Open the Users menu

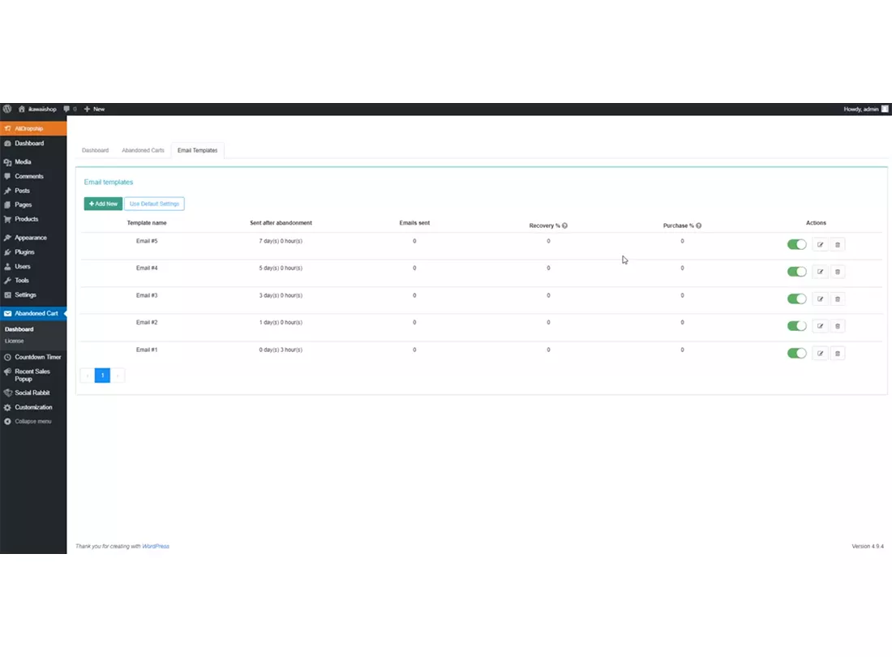pos(33,266)
